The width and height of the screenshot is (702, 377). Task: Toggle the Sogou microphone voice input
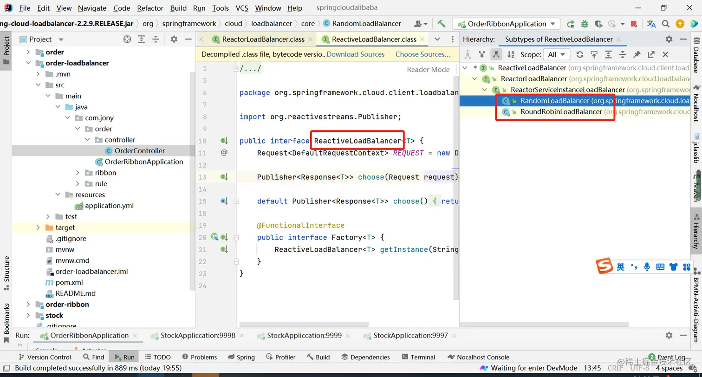click(647, 267)
